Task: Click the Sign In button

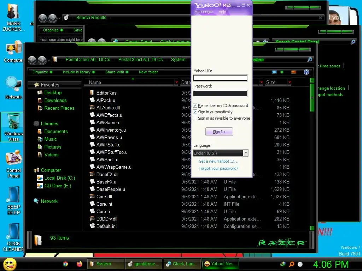Action: (219, 132)
